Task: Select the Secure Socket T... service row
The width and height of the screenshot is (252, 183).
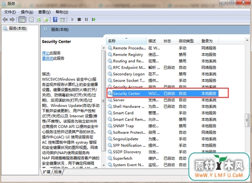Action: tap(163, 81)
